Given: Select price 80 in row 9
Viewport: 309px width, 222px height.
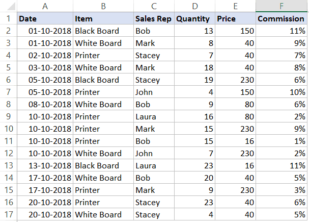Looking at the screenshot, I should 235,116.
